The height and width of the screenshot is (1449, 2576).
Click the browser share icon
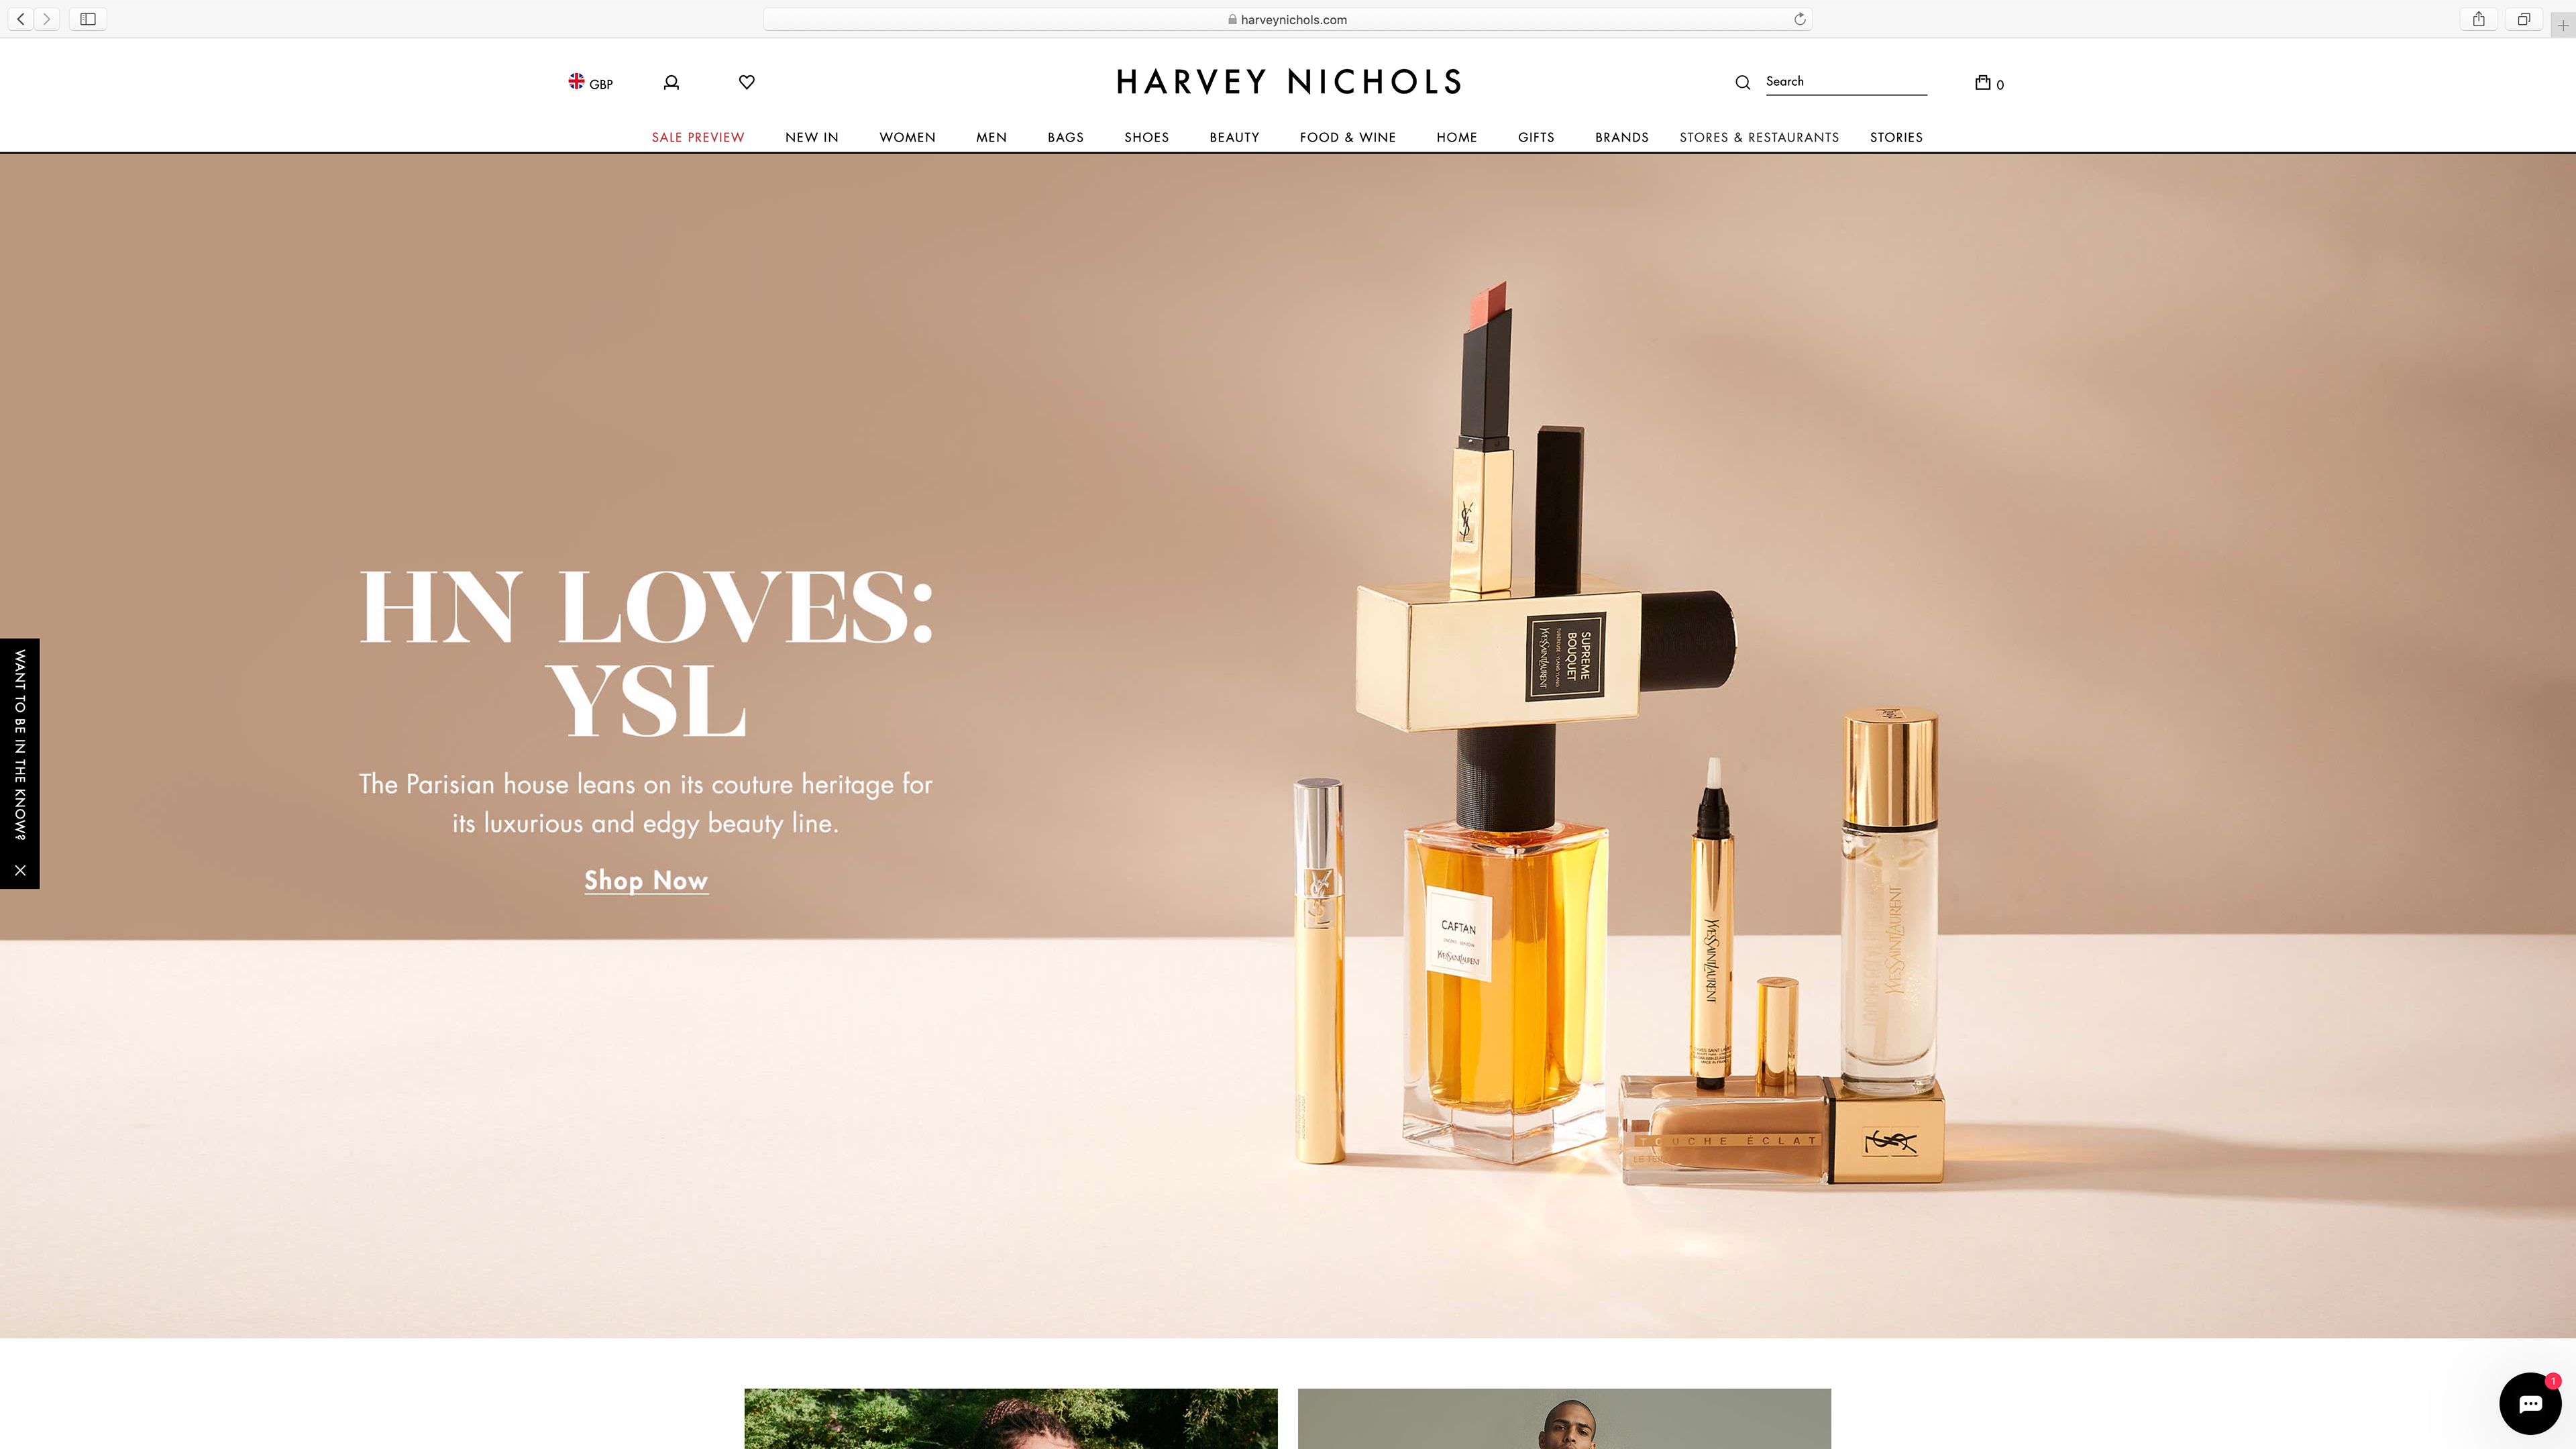click(x=2478, y=19)
